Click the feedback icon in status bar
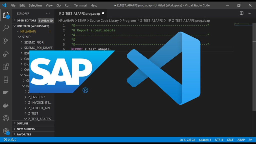This screenshot has height=144, width=256. coord(250,140)
